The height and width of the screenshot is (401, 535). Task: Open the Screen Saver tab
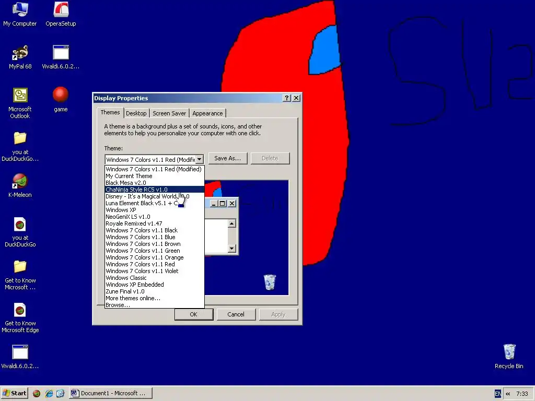[169, 113]
